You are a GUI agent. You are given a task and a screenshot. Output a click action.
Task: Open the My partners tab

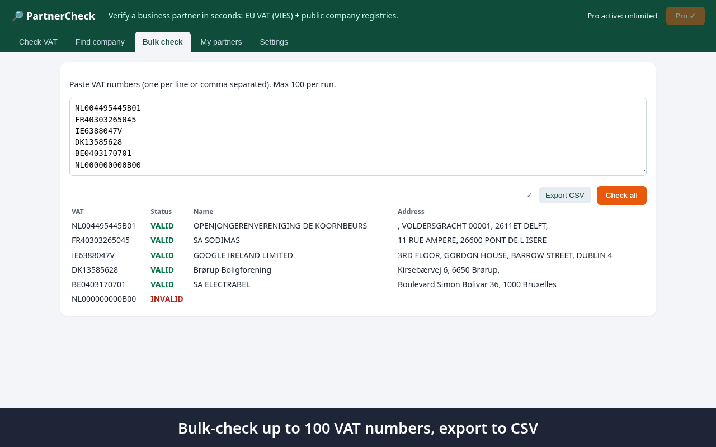(x=221, y=42)
